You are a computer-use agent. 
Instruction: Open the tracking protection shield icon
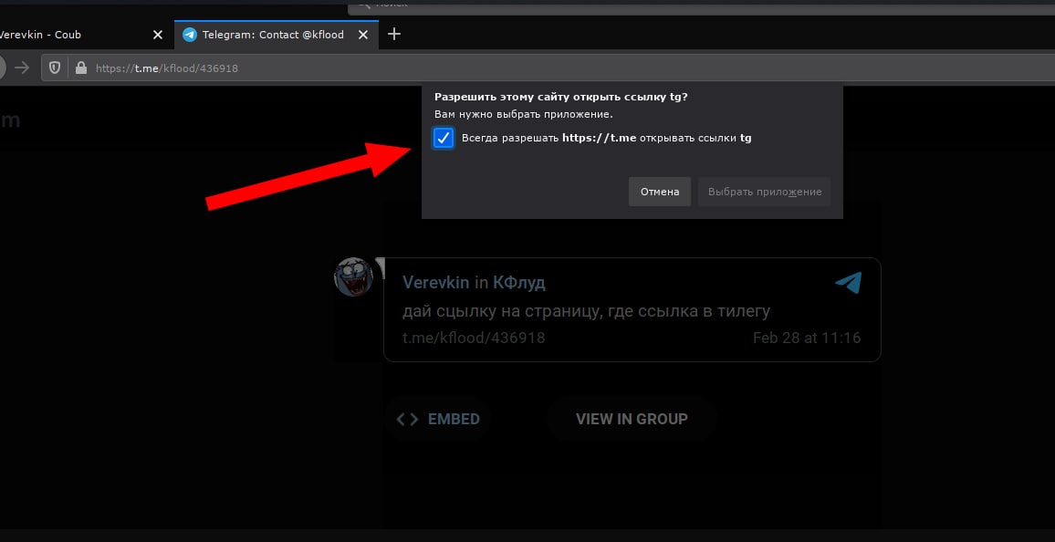coord(55,68)
